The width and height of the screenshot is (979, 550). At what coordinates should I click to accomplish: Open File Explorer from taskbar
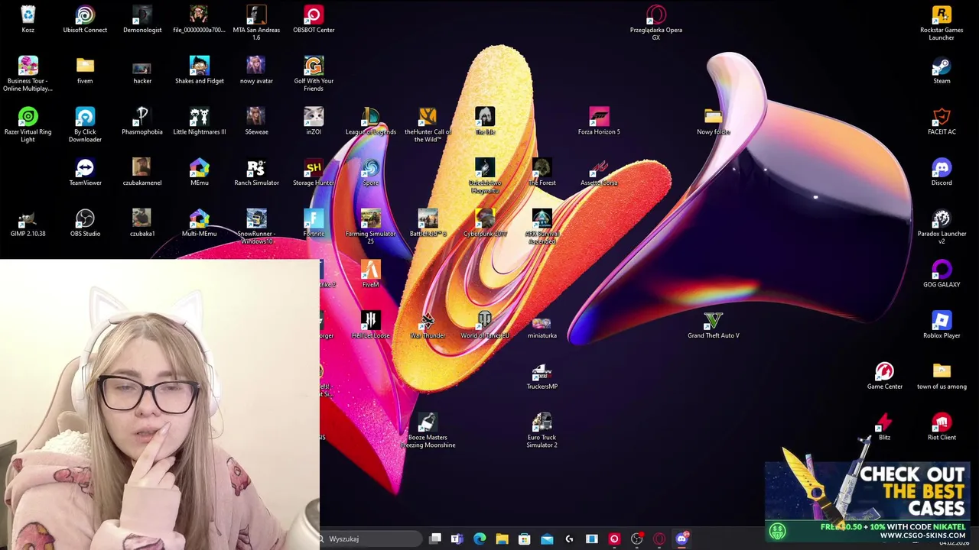point(502,539)
